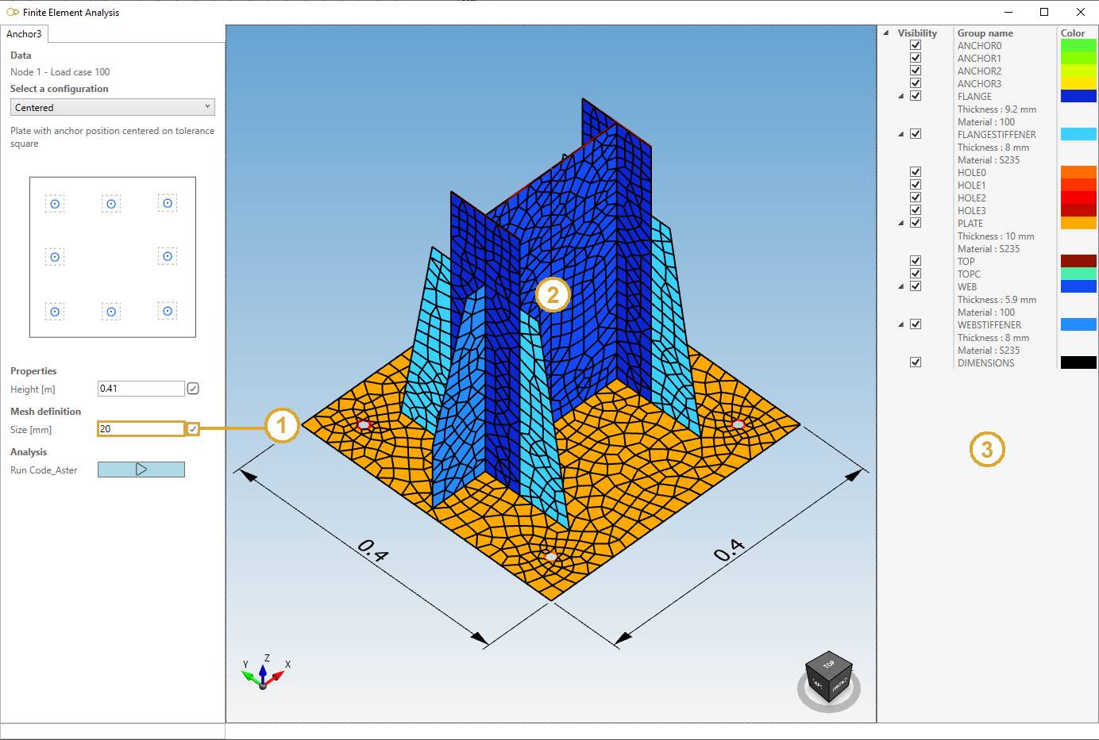
Task: Select the Anchor3 tab
Action: [x=24, y=34]
